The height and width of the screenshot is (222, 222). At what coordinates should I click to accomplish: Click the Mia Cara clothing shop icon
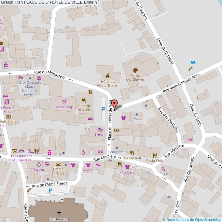127,167
